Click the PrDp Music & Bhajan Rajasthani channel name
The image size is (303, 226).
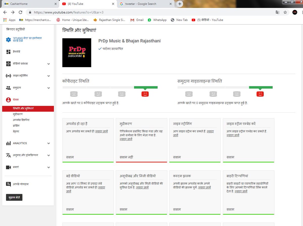[x=130, y=41]
